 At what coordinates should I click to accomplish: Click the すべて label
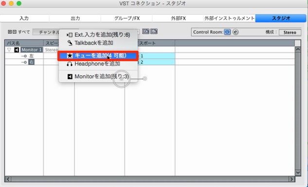pos(24,32)
